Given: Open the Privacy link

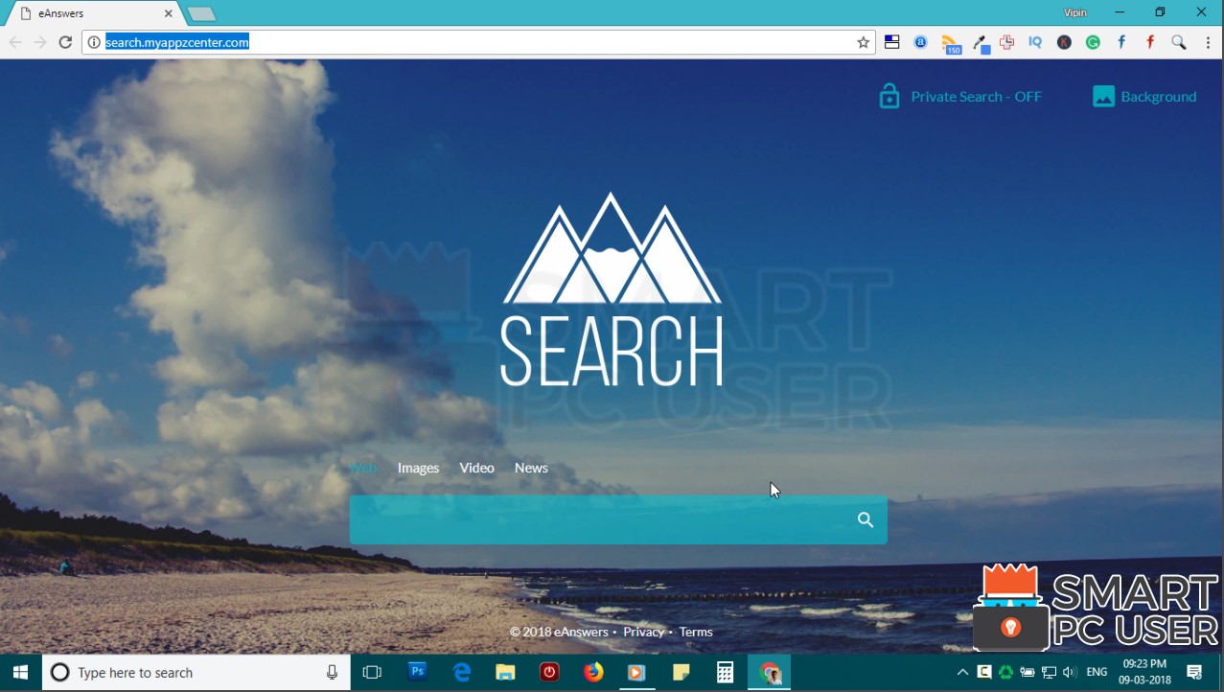Looking at the screenshot, I should point(643,632).
